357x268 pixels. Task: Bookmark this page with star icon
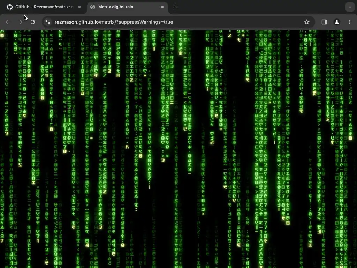click(x=307, y=22)
